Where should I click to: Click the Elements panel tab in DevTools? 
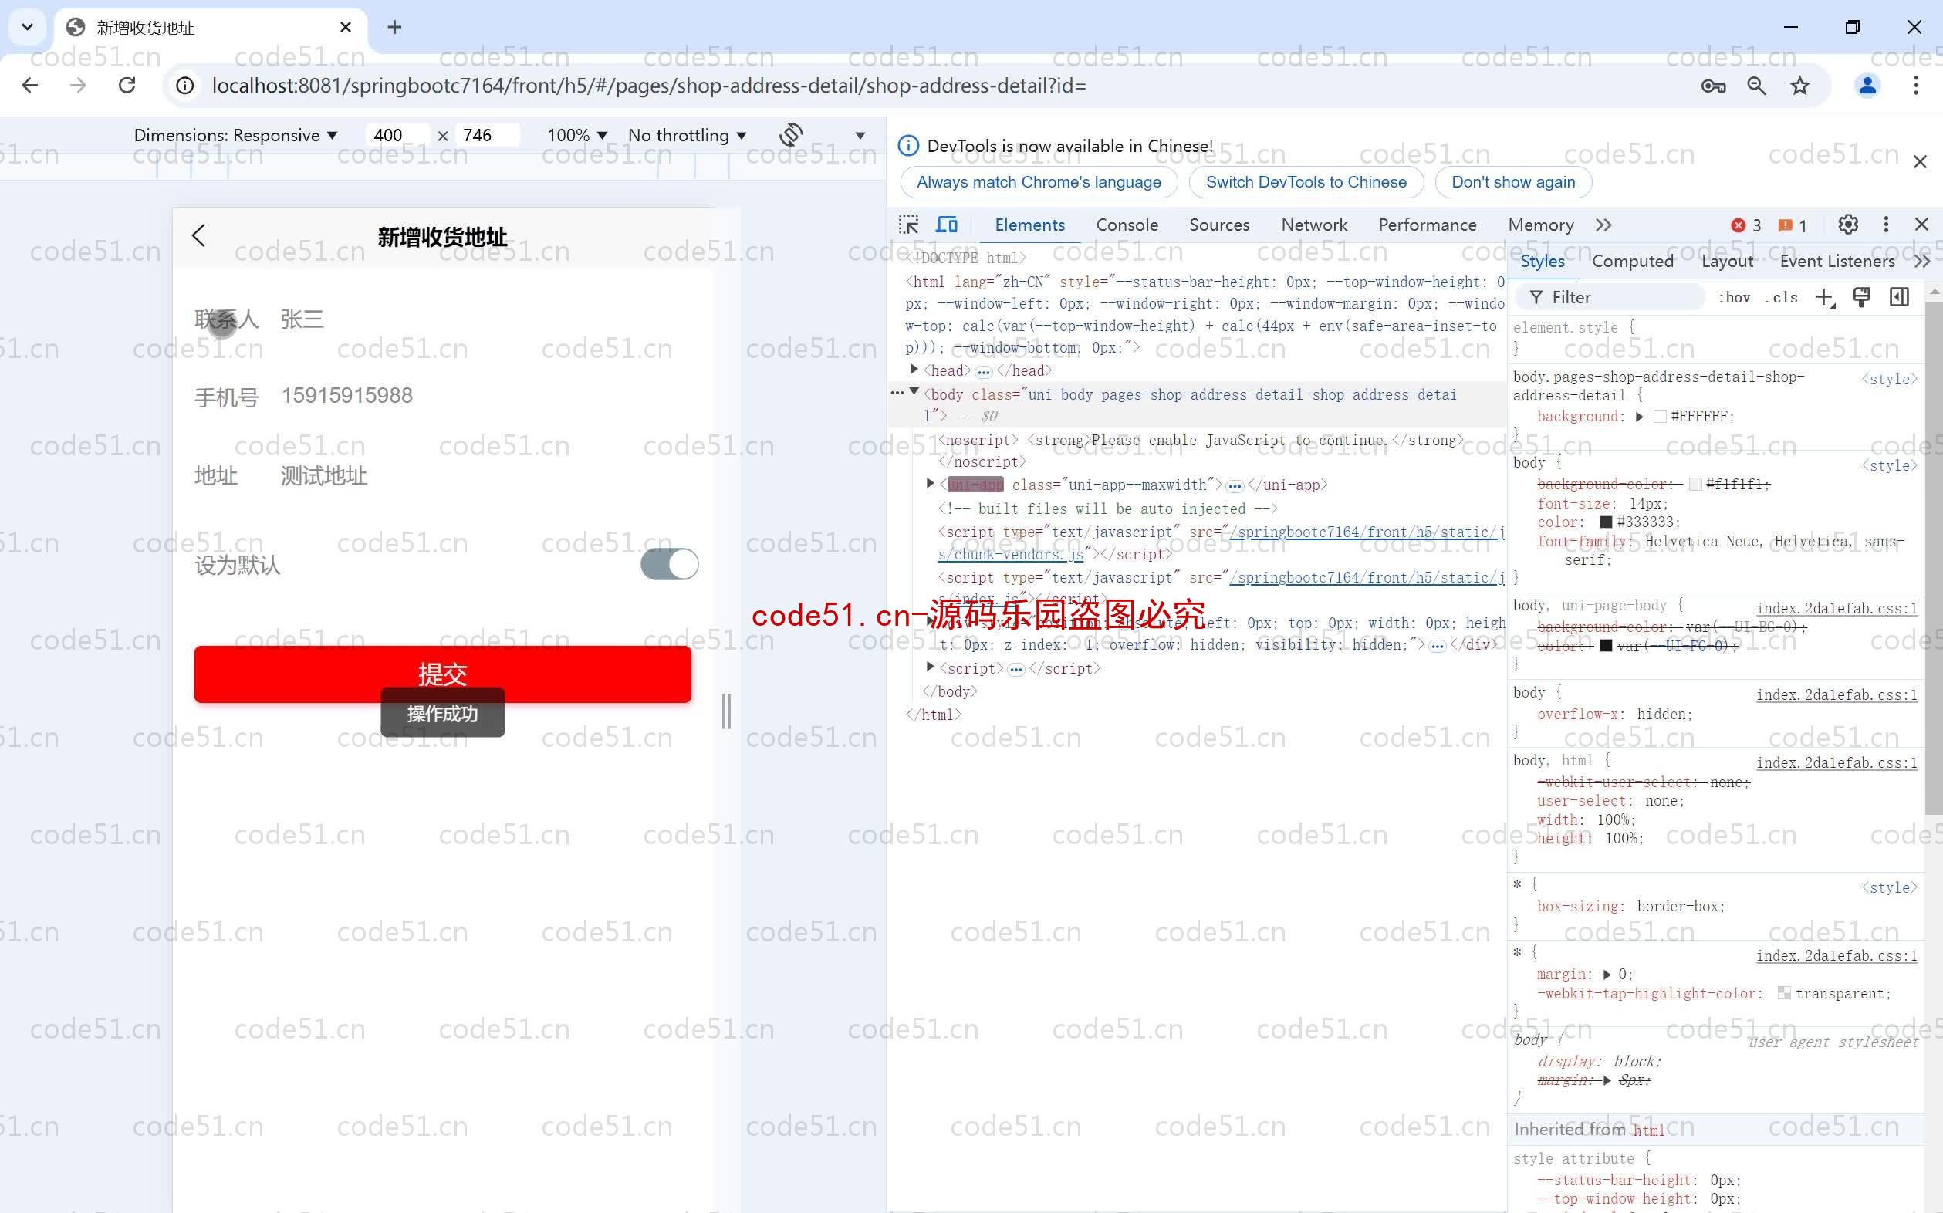point(1031,224)
